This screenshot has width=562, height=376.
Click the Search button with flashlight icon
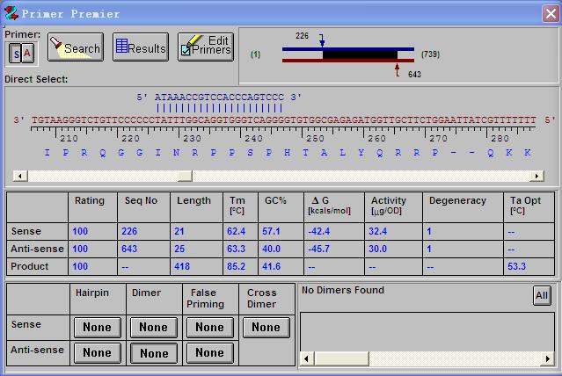coord(76,47)
